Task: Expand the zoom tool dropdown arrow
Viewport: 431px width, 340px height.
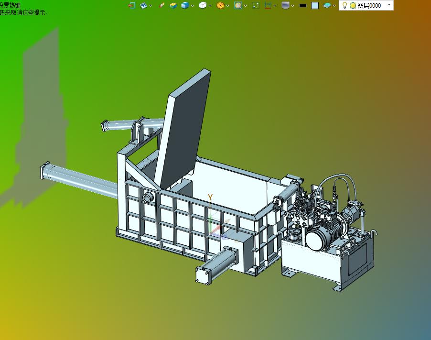Action: (x=245, y=6)
